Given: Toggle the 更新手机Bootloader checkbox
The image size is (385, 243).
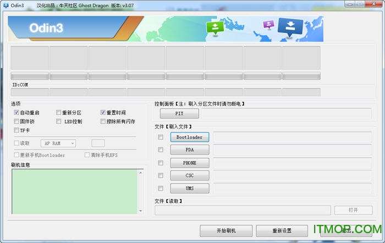Looking at the screenshot, I should tap(16, 154).
